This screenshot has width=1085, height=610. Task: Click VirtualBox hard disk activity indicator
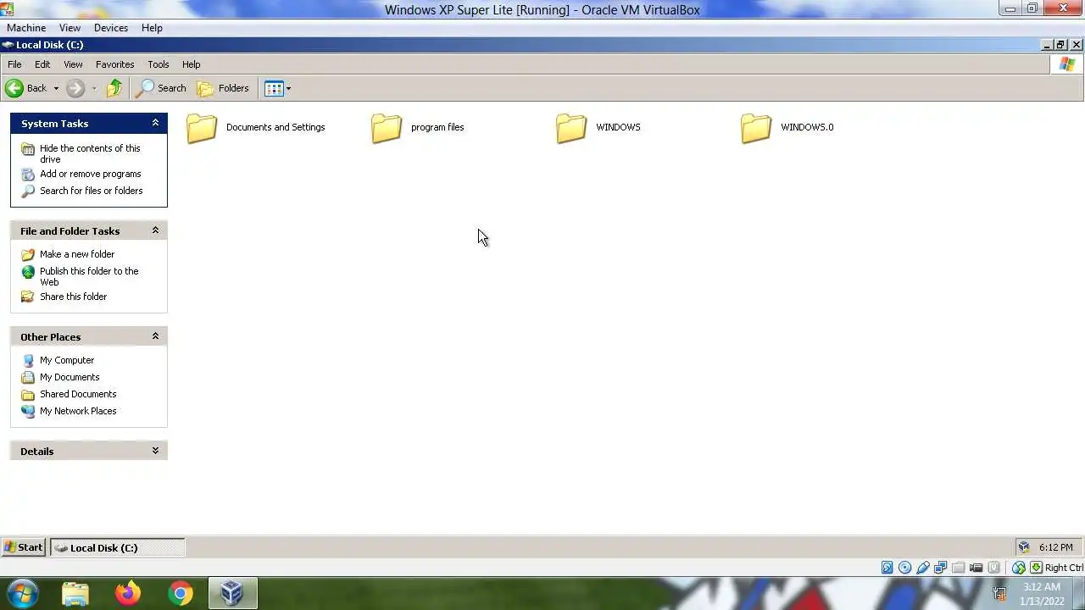(x=887, y=568)
